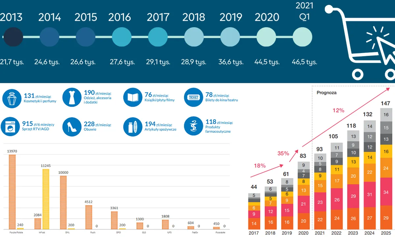Click the InPost 11245 value label
The image size is (395, 237).
coord(46,166)
